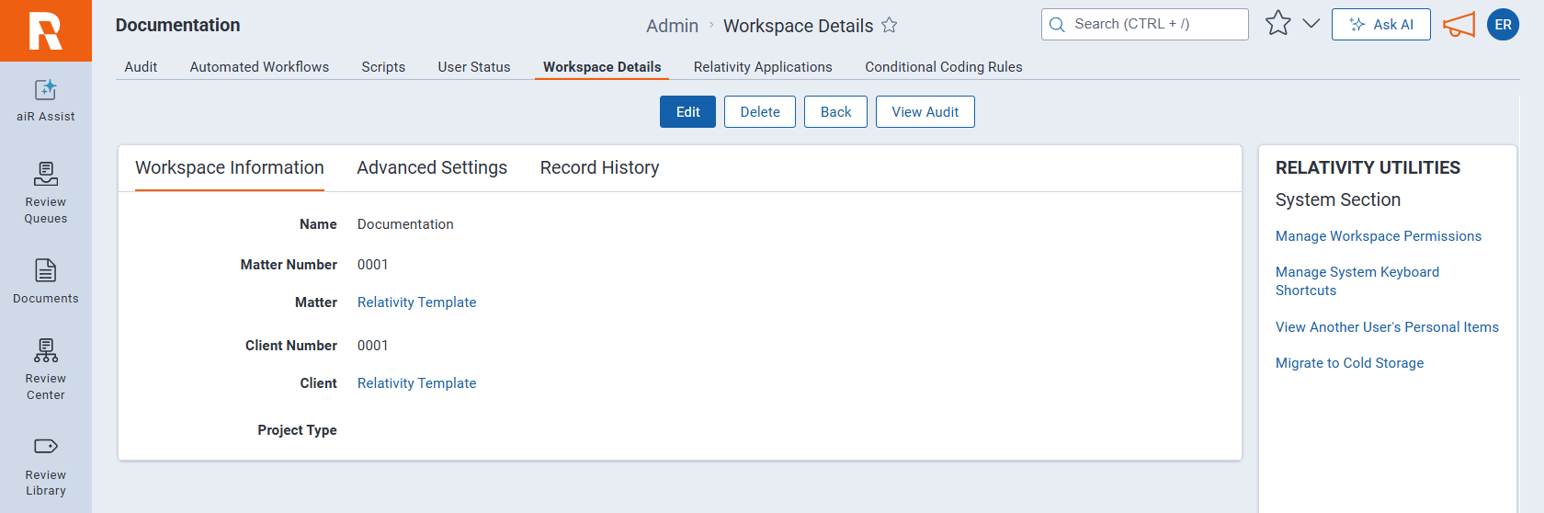Image resolution: width=1544 pixels, height=513 pixels.
Task: Click the Edit button
Action: pyautogui.click(x=687, y=112)
